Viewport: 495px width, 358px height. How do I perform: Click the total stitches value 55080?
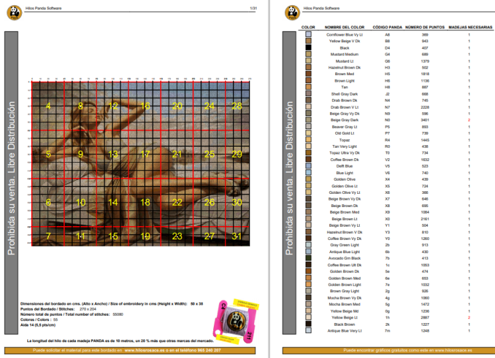(117, 314)
